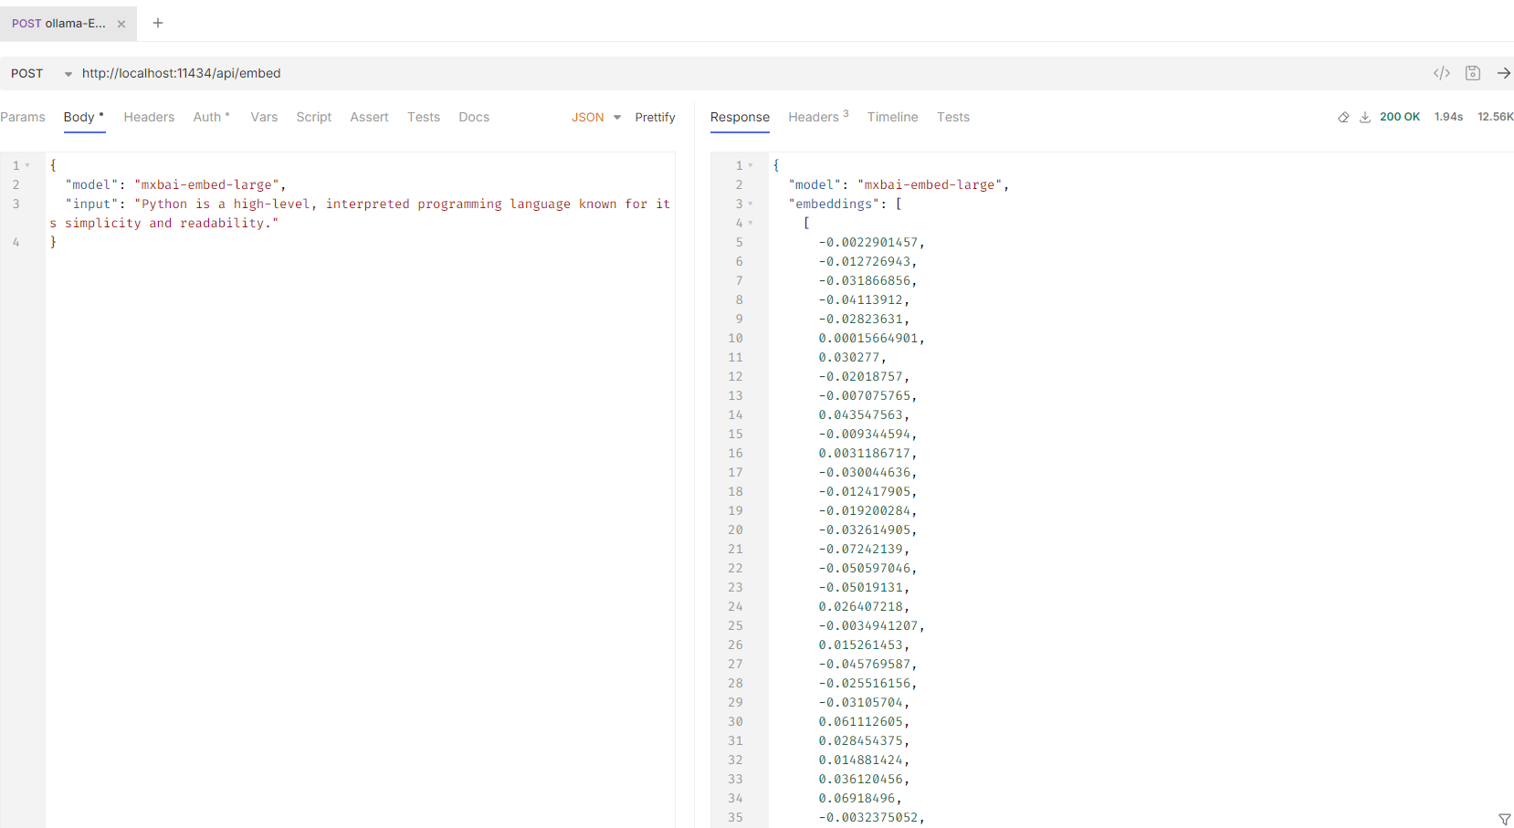Screen dimensions: 1514x828
Task: Open the request Tests tab
Action: tap(424, 117)
